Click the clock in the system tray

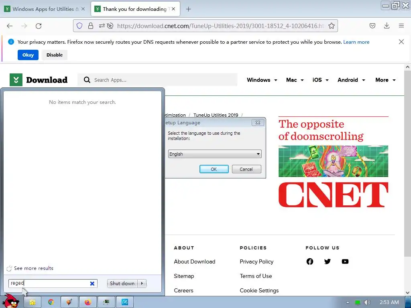[x=389, y=302]
